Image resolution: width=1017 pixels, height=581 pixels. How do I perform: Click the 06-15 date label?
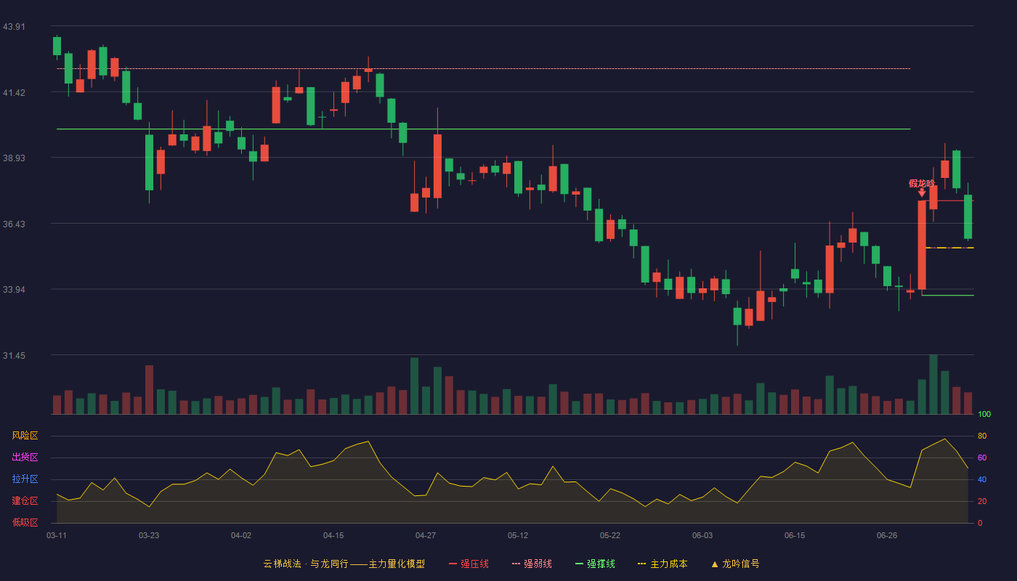pyautogui.click(x=795, y=535)
